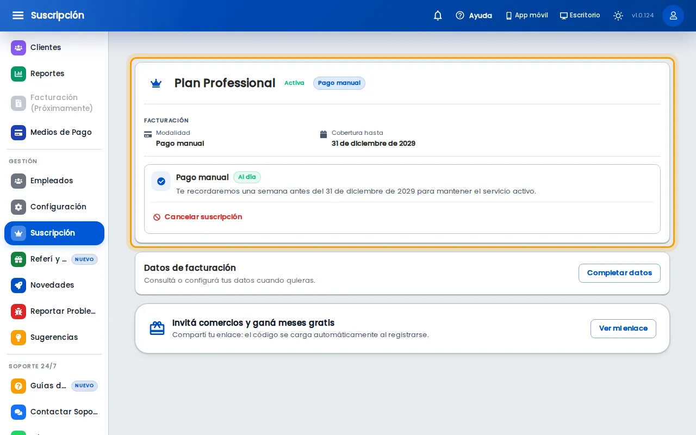Click the Medios de Pago card icon
The width and height of the screenshot is (696, 435).
18,132
